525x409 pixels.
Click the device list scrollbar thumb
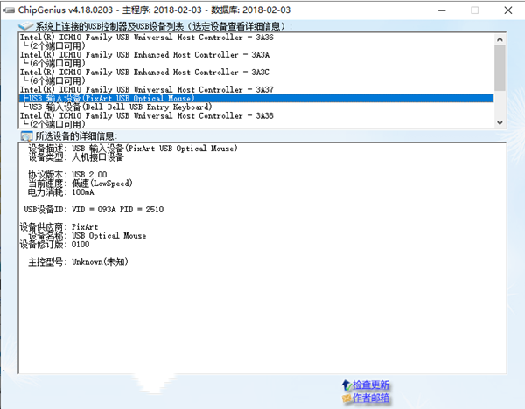500,68
